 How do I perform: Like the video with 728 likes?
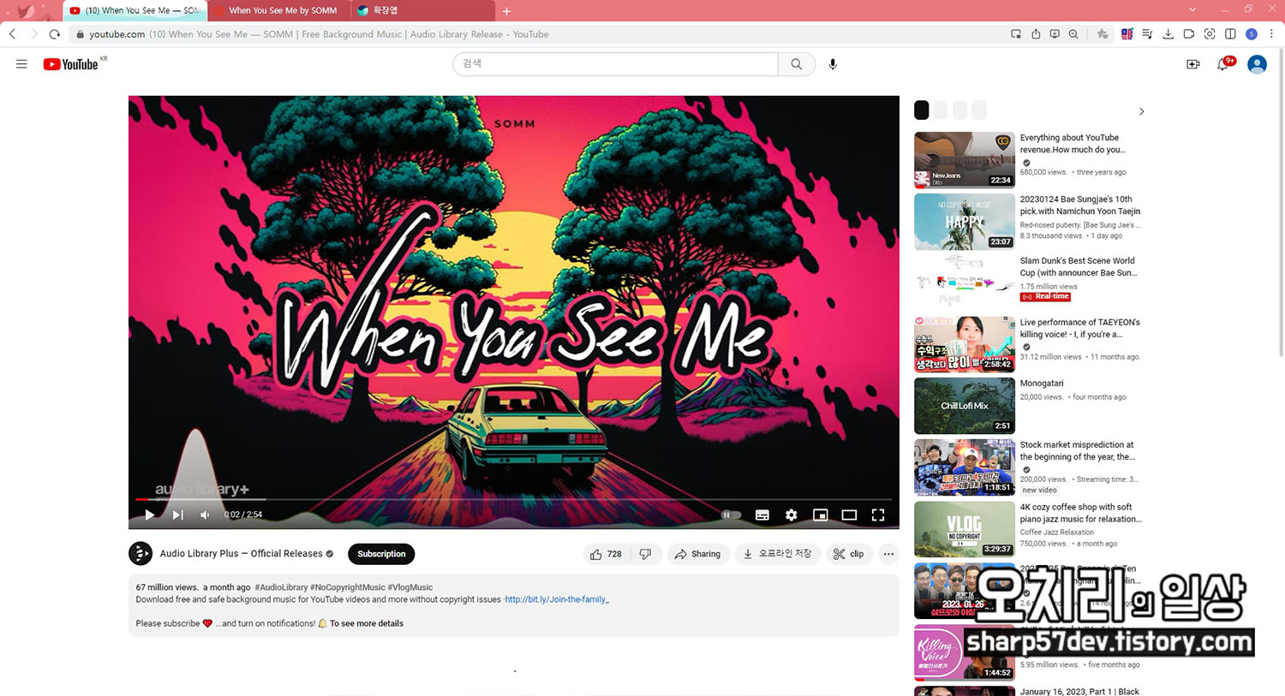coord(606,554)
